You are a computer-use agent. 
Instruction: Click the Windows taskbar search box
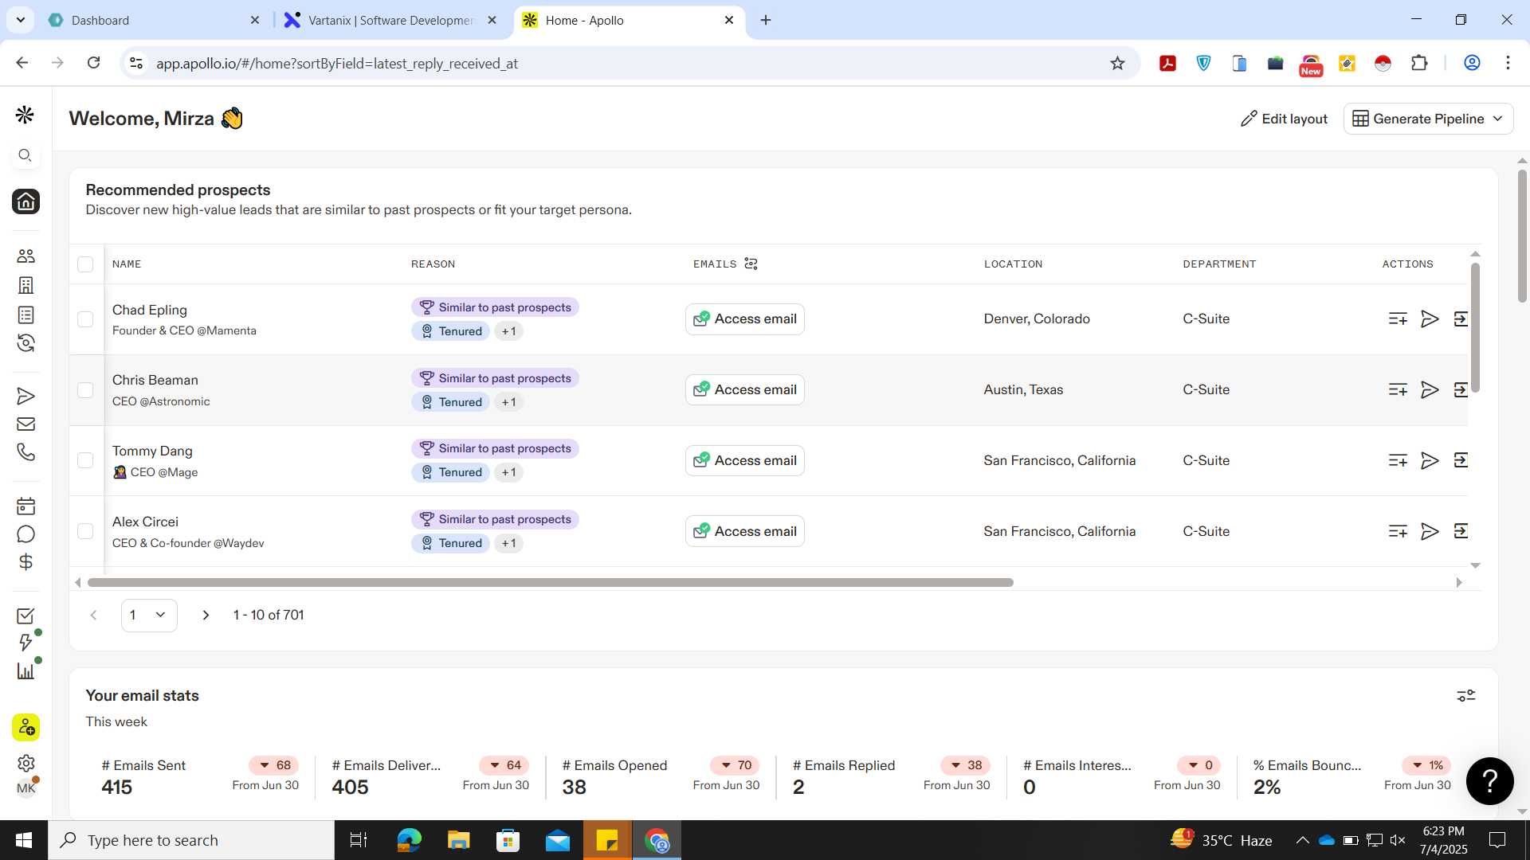pos(191,840)
